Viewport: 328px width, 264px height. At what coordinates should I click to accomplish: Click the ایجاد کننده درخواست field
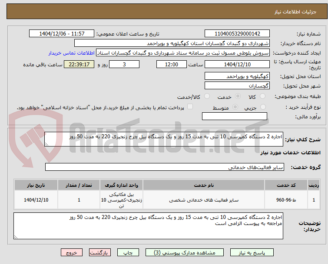pos(183,53)
